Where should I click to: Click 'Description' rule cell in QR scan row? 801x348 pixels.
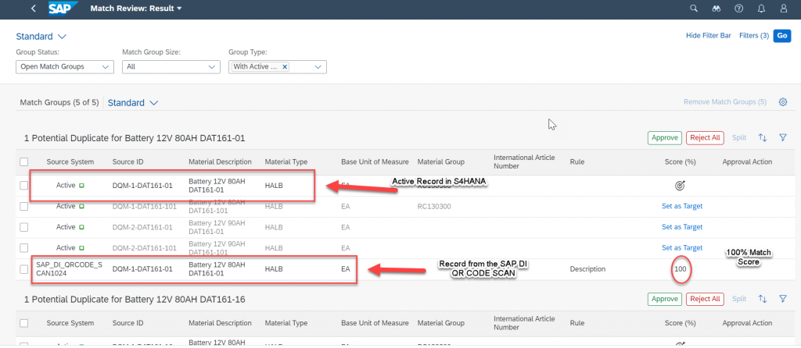[x=588, y=269]
